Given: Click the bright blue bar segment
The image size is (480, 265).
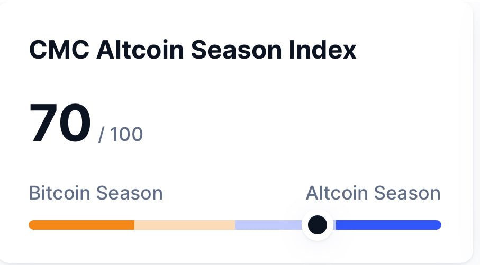Looking at the screenshot, I should tap(386, 225).
